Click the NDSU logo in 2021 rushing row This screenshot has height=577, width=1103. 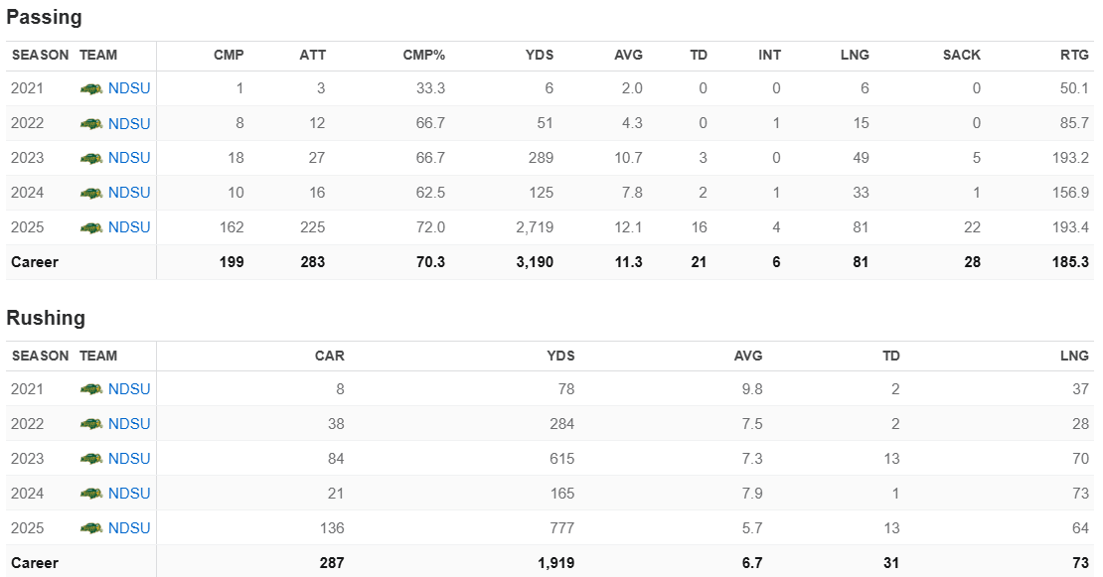[x=91, y=389]
